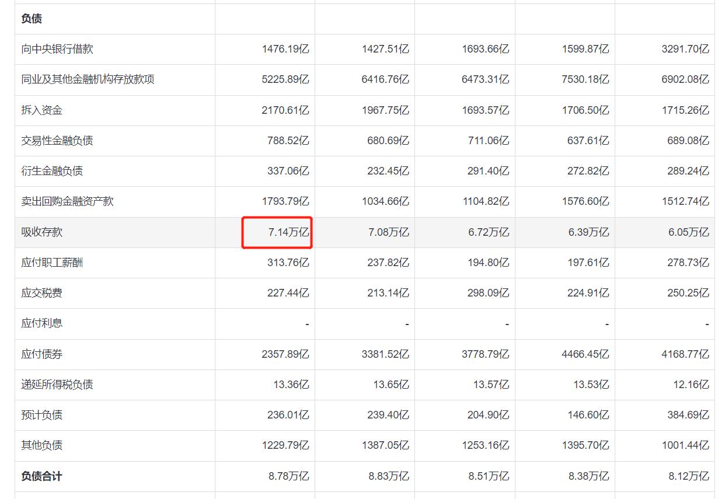
Task: Click the 应交税费 row label
Action: click(41, 293)
